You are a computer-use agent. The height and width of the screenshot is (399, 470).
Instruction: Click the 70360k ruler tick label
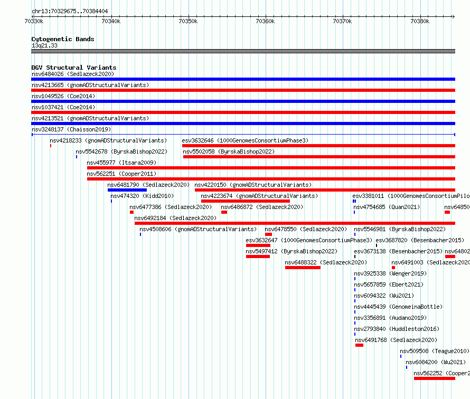point(265,21)
